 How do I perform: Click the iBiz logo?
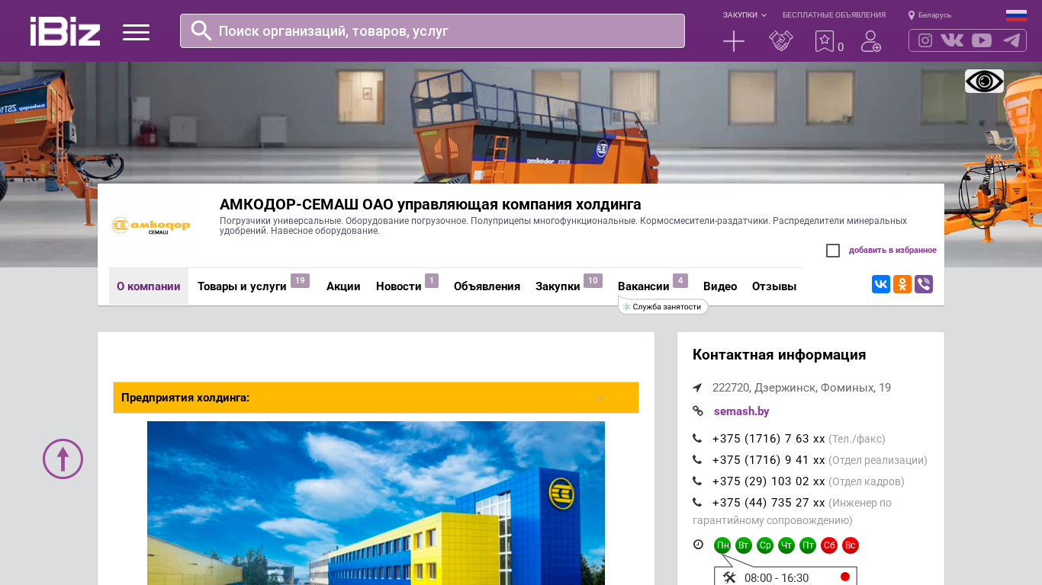tap(65, 31)
